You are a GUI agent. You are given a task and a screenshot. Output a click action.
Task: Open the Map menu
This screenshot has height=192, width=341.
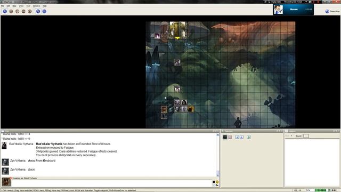[14, 6]
